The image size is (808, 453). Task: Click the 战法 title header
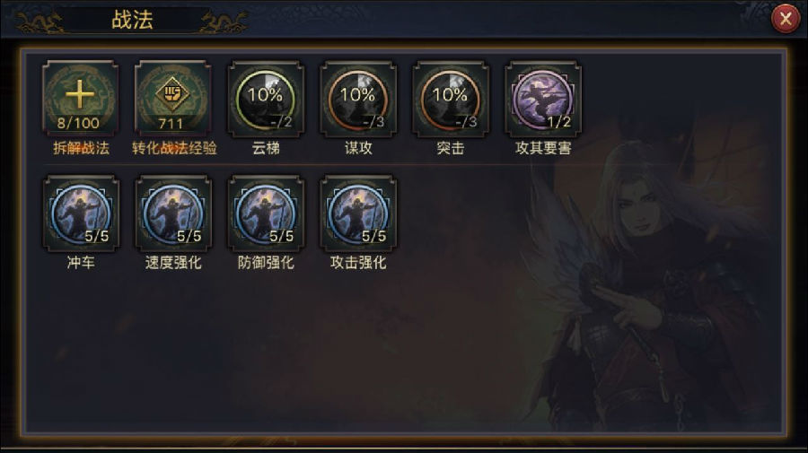[133, 20]
